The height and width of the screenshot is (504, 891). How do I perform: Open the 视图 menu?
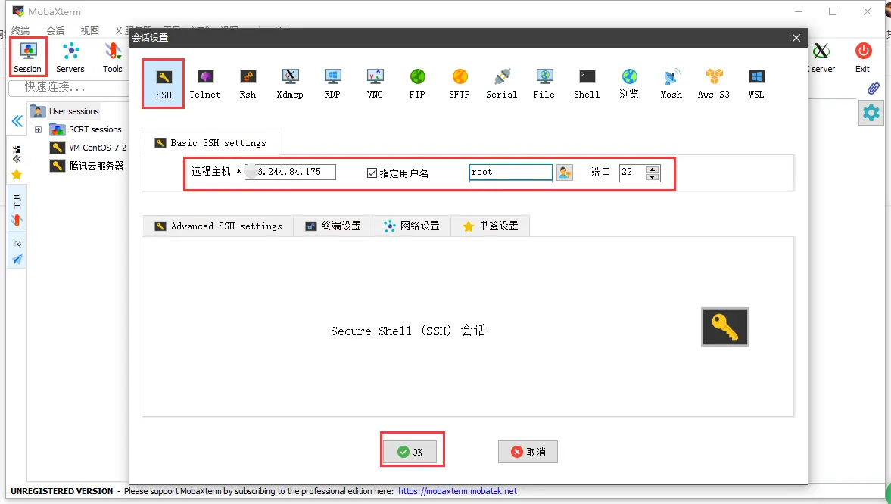pos(90,30)
